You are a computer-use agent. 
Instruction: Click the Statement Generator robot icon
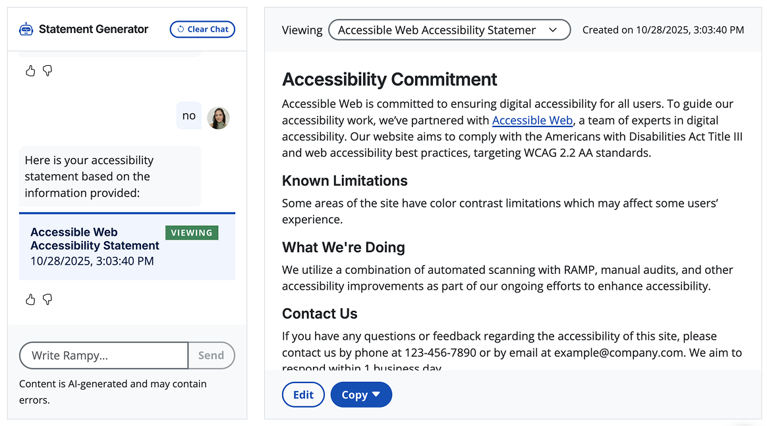point(26,29)
